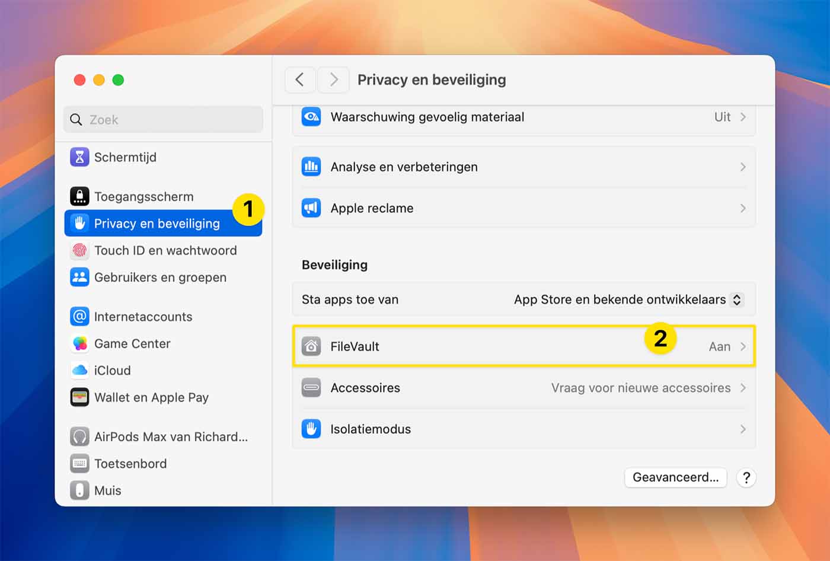Select the Game Center colorful icon
Image resolution: width=830 pixels, height=561 pixels.
(x=79, y=343)
